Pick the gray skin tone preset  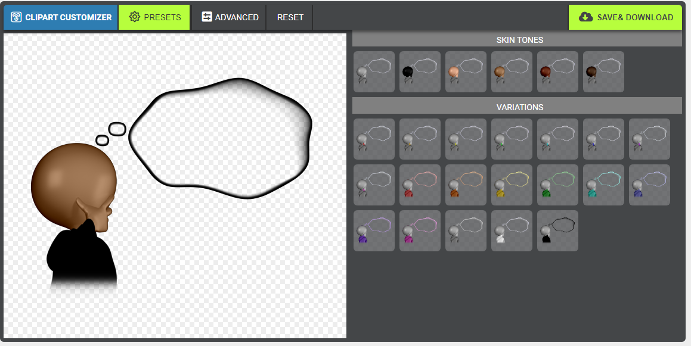374,71
